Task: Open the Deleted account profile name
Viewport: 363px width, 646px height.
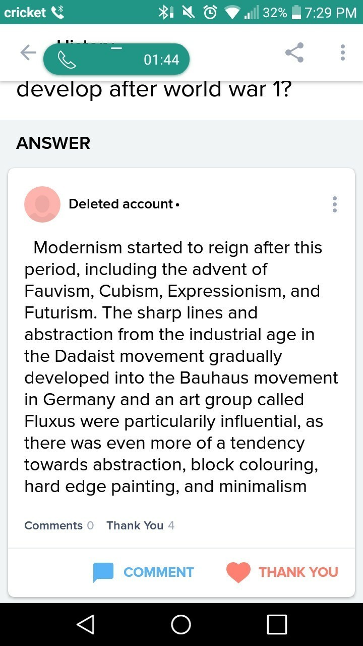Action: pos(121,204)
